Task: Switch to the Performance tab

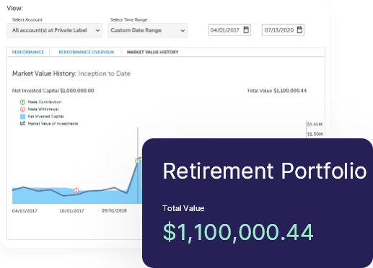Action: pyautogui.click(x=28, y=52)
